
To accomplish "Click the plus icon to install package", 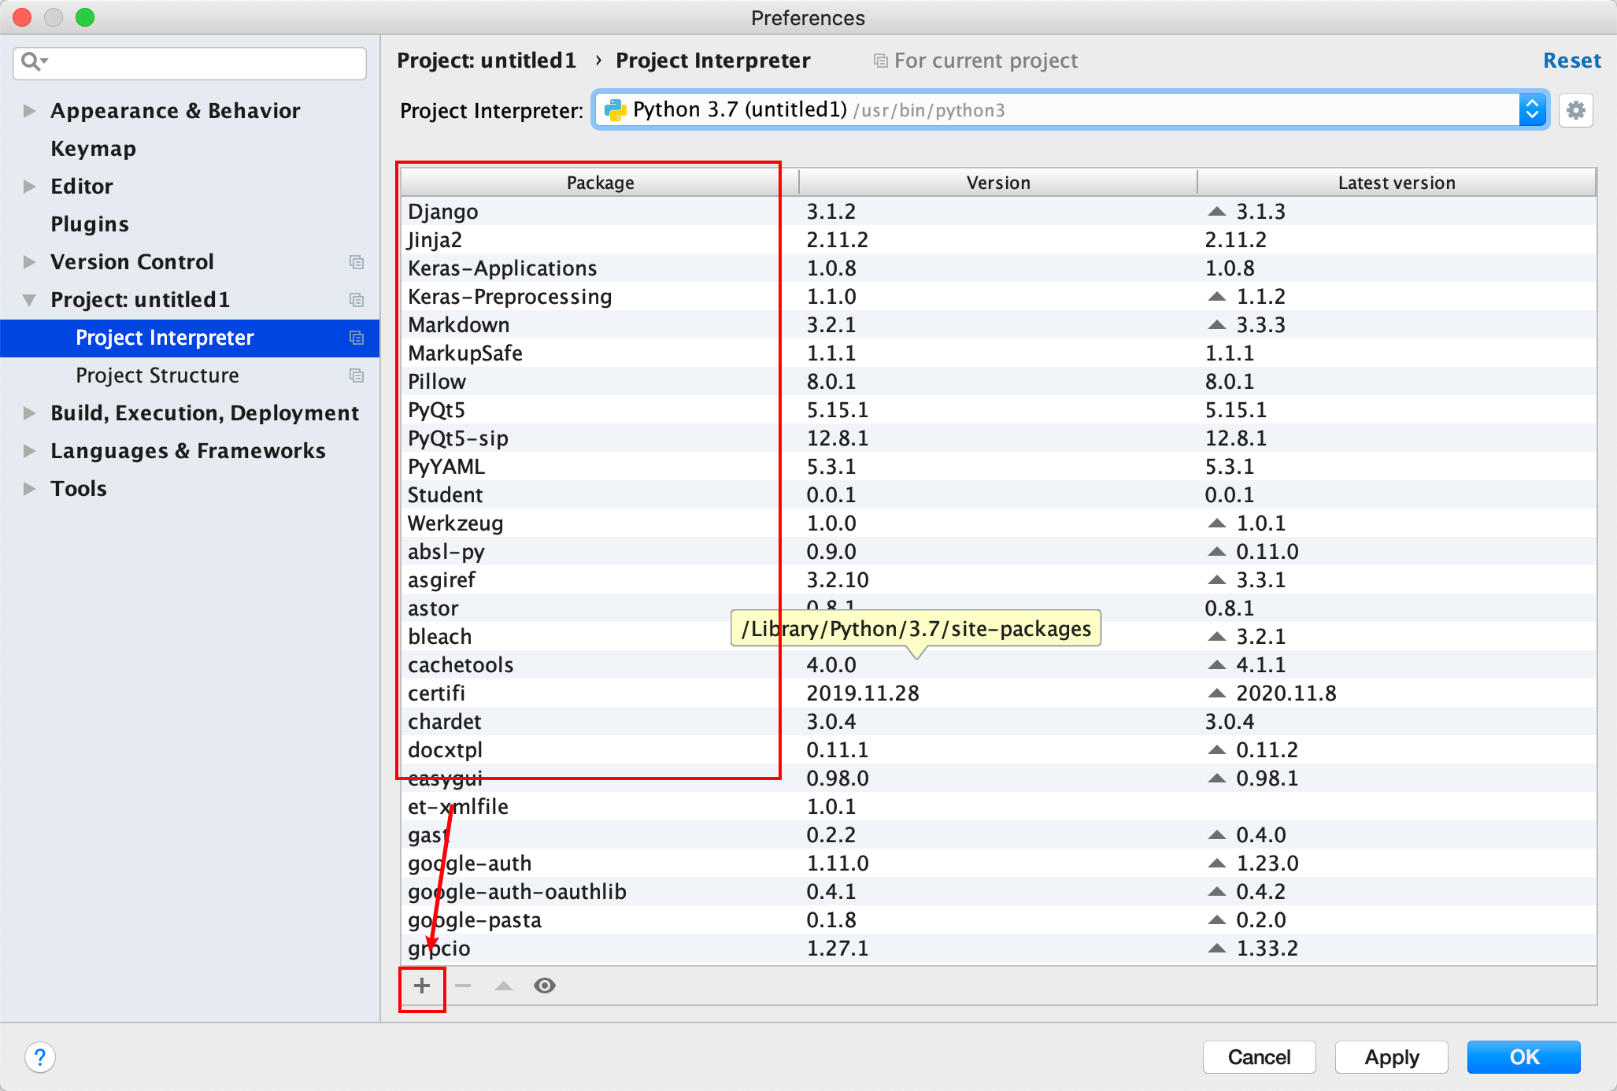I will (x=422, y=986).
